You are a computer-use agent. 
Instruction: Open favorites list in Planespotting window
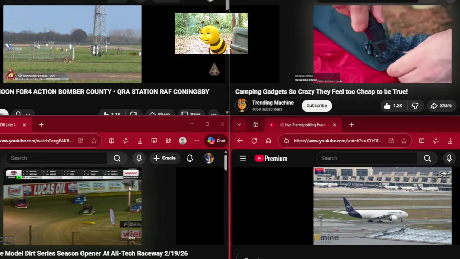436,141
